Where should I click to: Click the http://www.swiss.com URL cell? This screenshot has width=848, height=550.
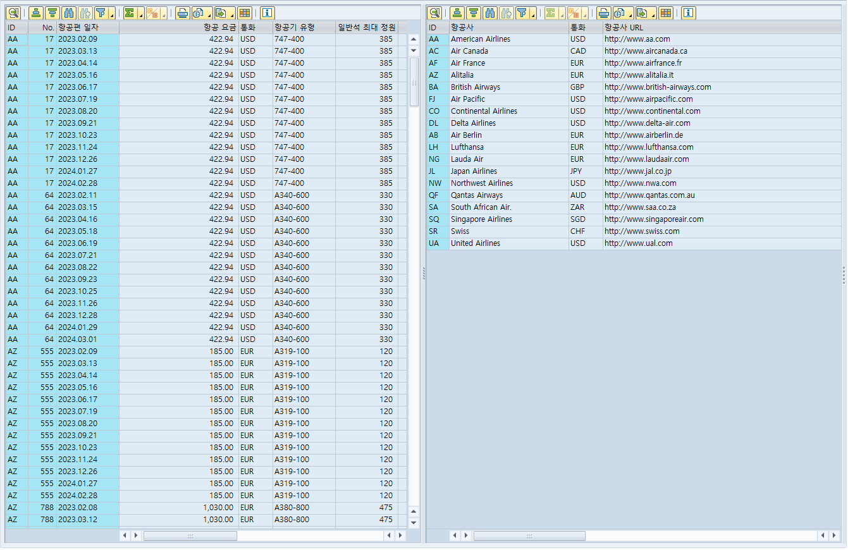click(x=722, y=231)
